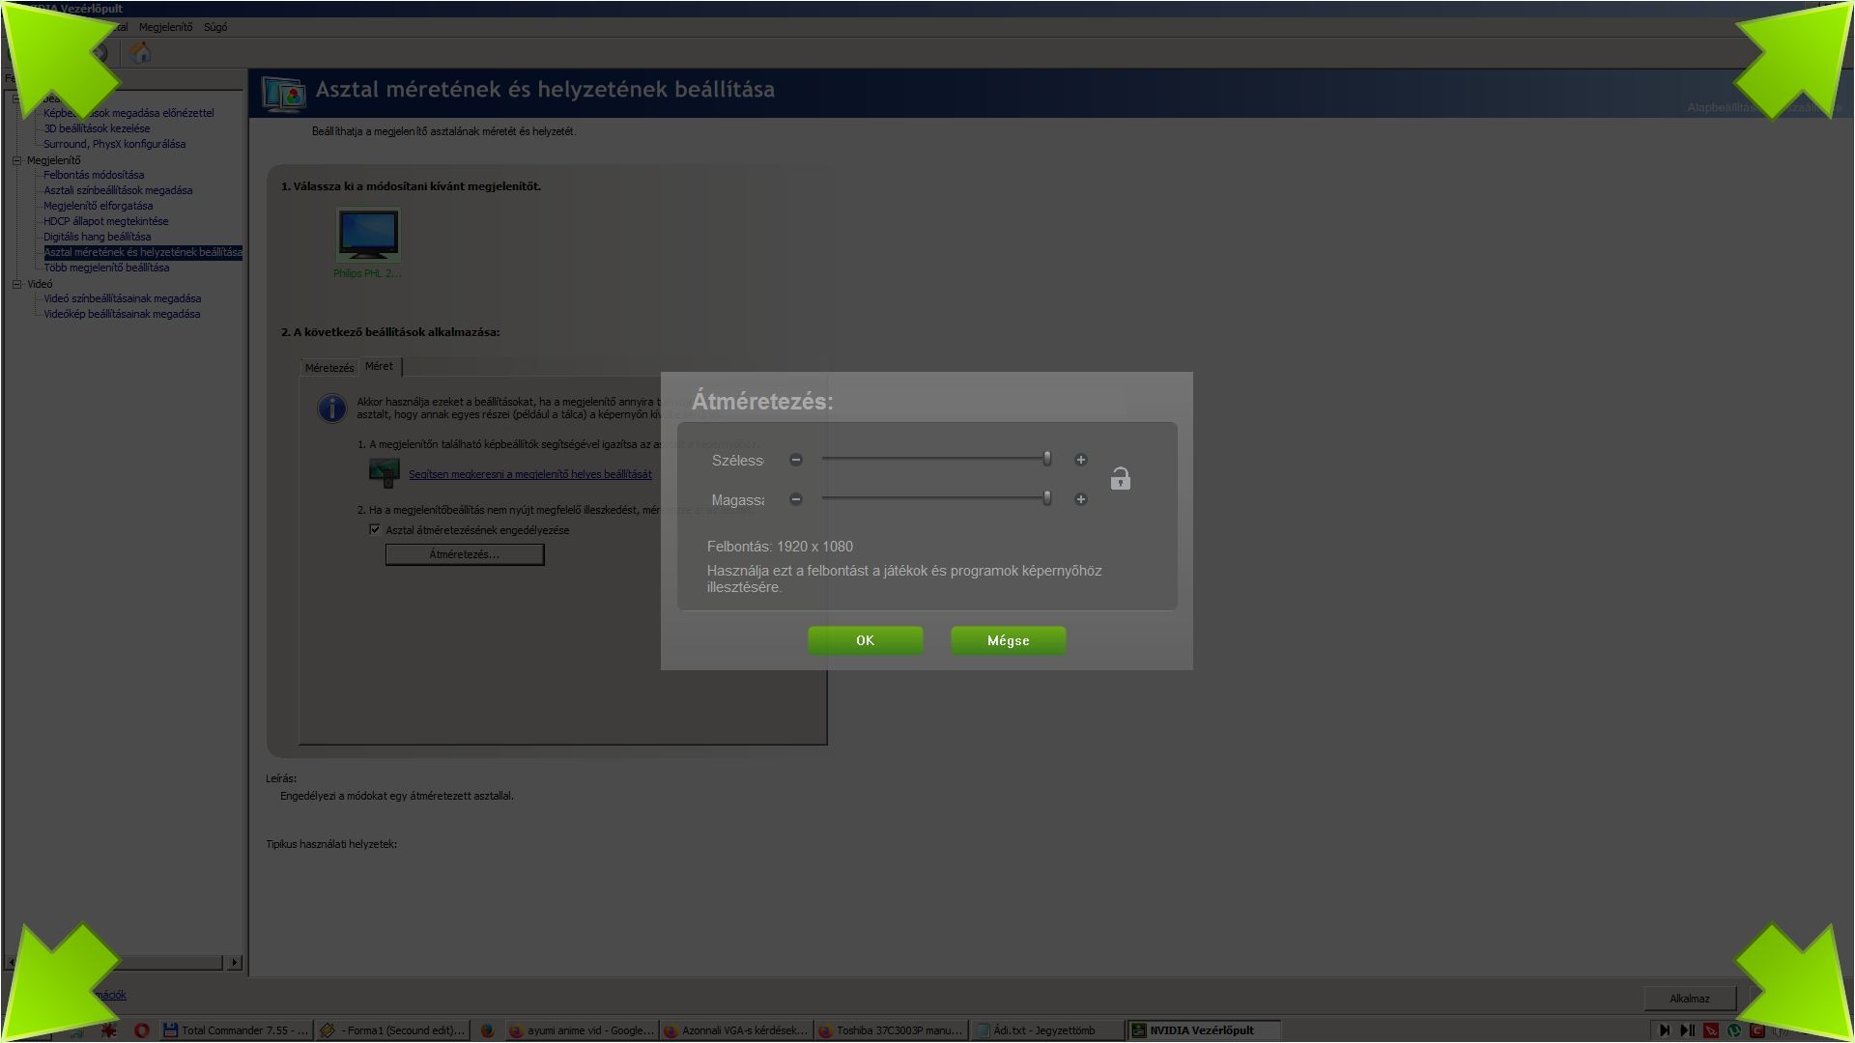The image size is (1855, 1043).
Task: Confirm resize with the OK button
Action: pos(865,640)
